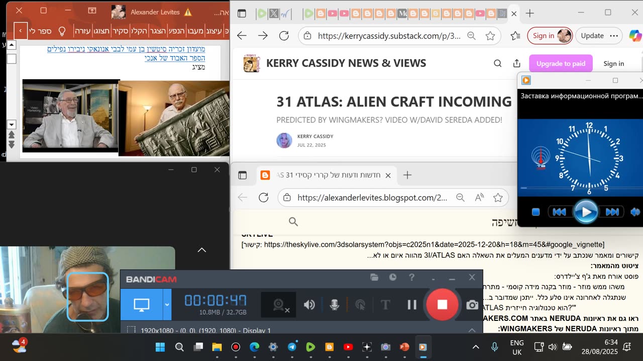
Task: Click Kerry Cassidy author name
Action: tap(315, 136)
